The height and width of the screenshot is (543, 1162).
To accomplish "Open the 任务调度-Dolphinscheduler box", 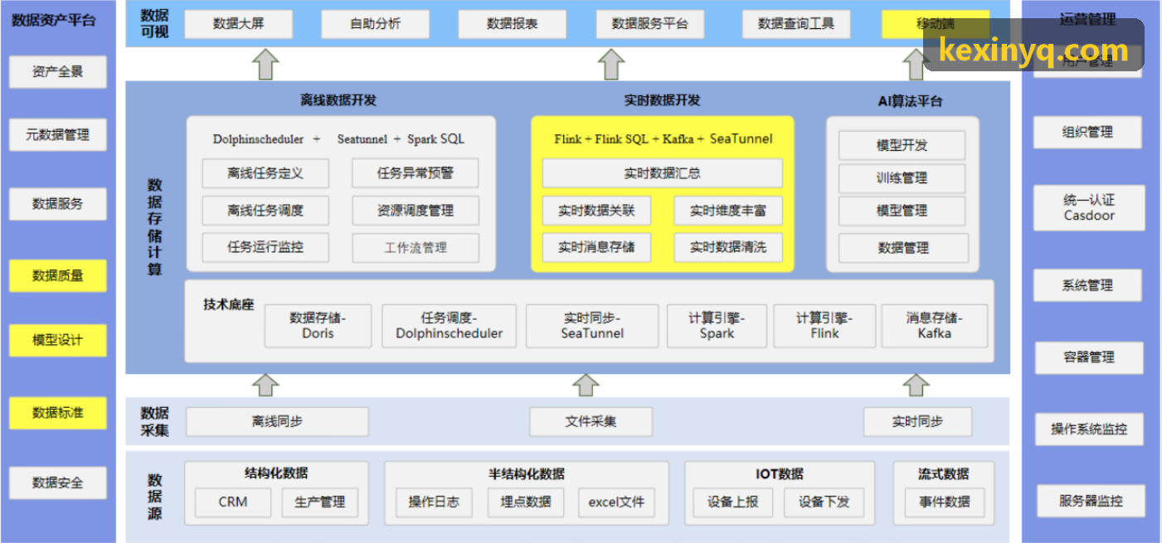I will pos(450,326).
